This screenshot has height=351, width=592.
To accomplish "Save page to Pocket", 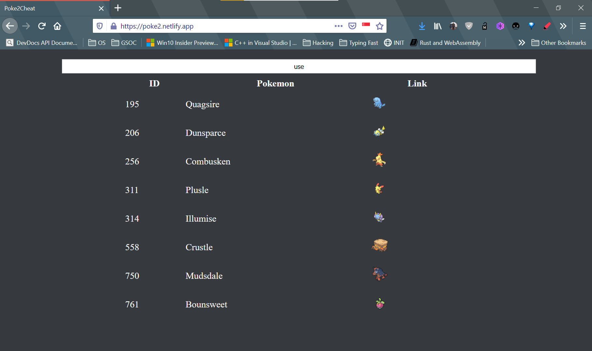I will click(x=352, y=26).
